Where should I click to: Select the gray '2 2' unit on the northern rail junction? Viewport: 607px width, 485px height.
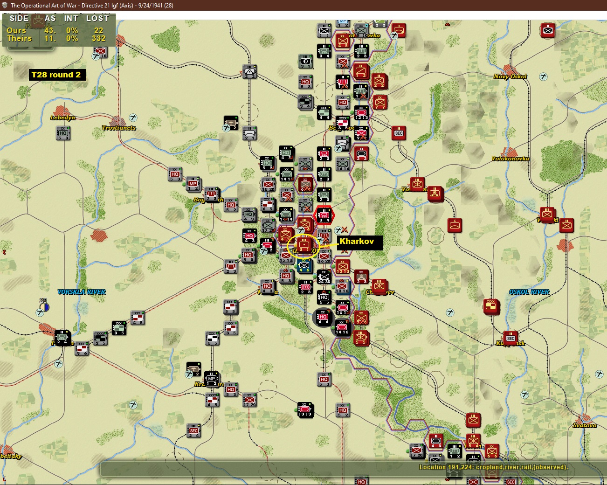pos(249,71)
